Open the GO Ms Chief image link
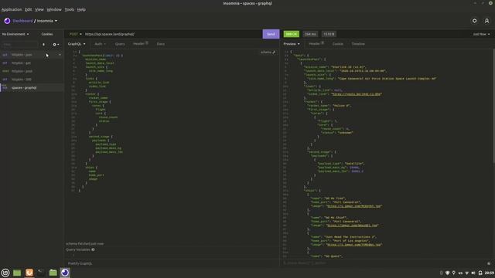Viewport: 495px width, 278px height. tap(352, 225)
